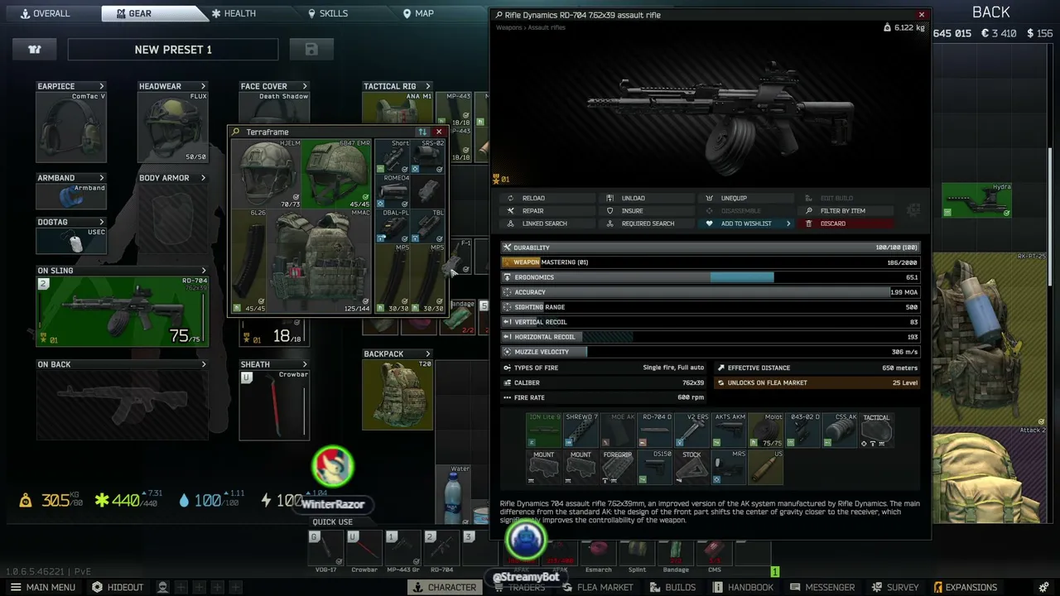Switch to the MAP tab
The height and width of the screenshot is (596, 1060).
[418, 13]
